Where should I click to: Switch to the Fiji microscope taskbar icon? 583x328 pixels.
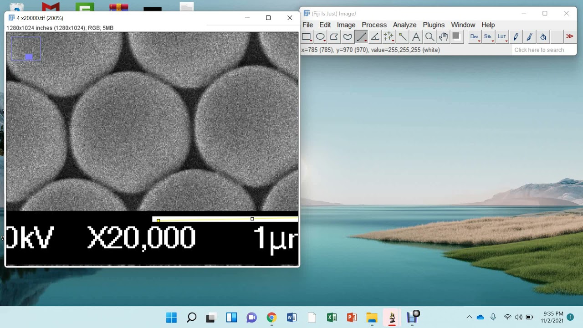coord(392,318)
